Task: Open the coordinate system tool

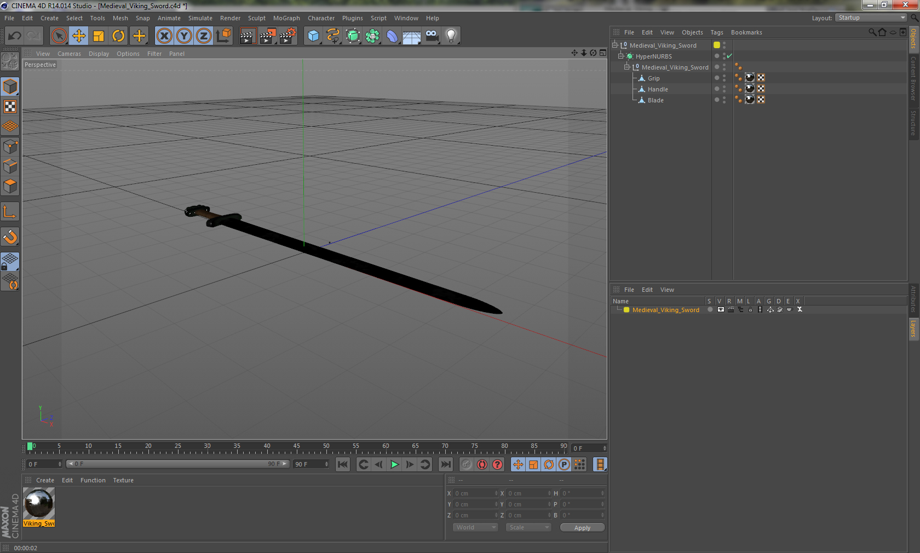Action: (223, 36)
